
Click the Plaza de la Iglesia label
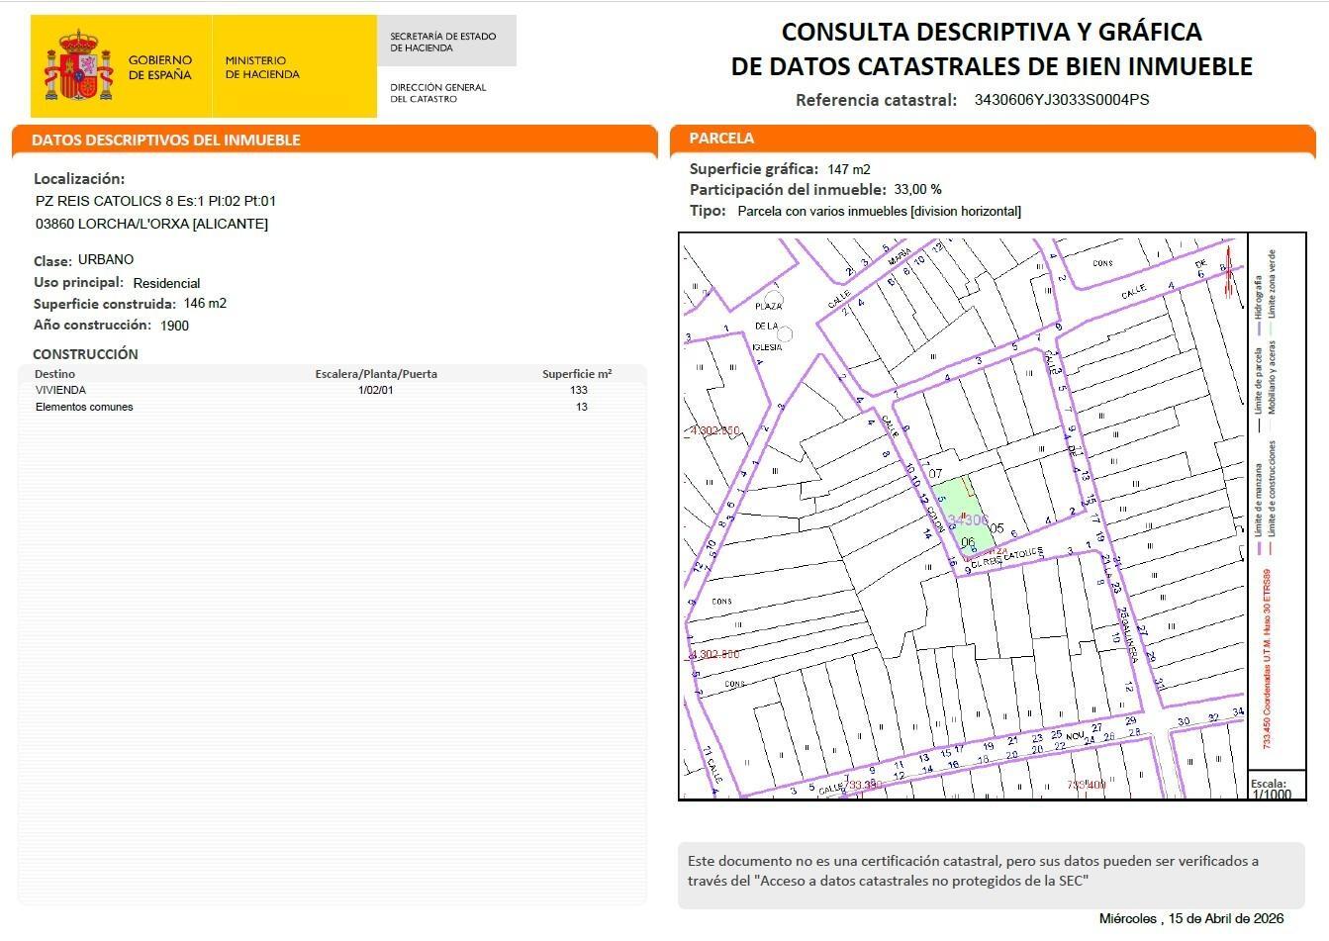pyautogui.click(x=768, y=327)
